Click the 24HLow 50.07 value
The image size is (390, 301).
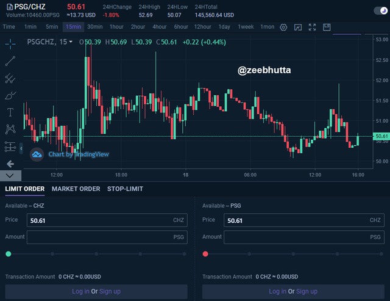tap(174, 15)
